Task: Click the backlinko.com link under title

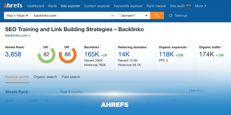Action: click(16, 35)
